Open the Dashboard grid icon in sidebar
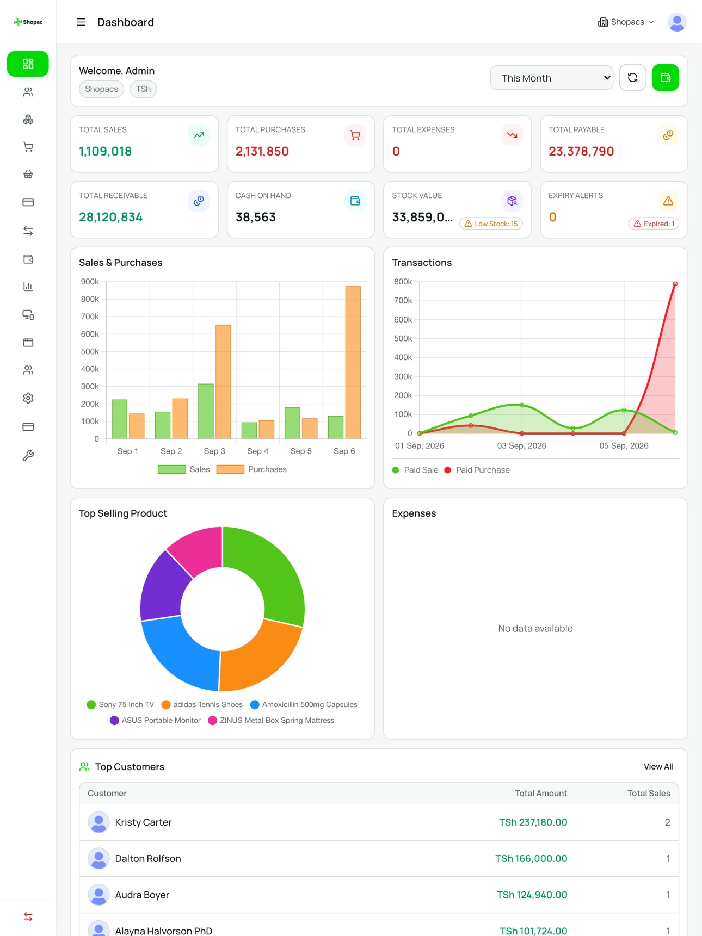 (28, 64)
